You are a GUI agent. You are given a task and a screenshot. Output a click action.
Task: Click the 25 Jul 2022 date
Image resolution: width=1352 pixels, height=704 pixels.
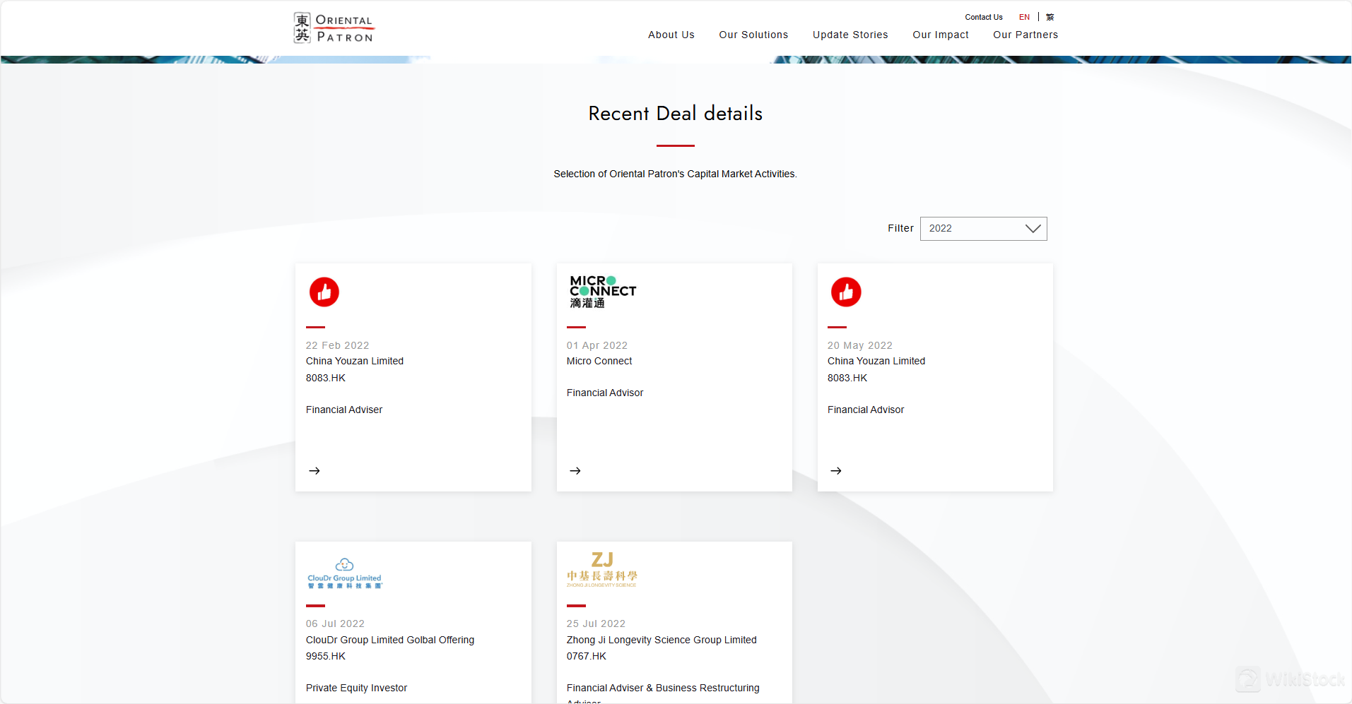pyautogui.click(x=596, y=624)
